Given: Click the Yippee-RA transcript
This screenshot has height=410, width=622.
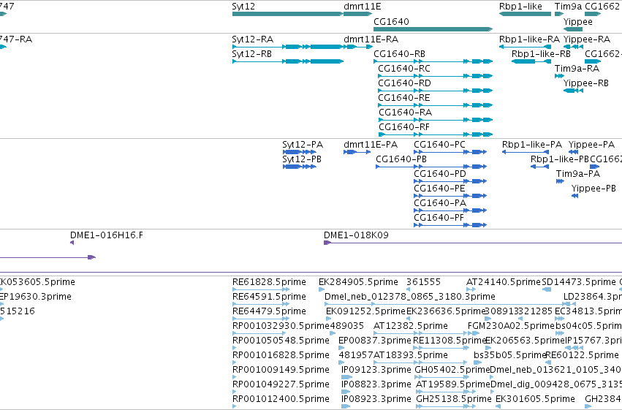Looking at the screenshot, I should [x=573, y=47].
